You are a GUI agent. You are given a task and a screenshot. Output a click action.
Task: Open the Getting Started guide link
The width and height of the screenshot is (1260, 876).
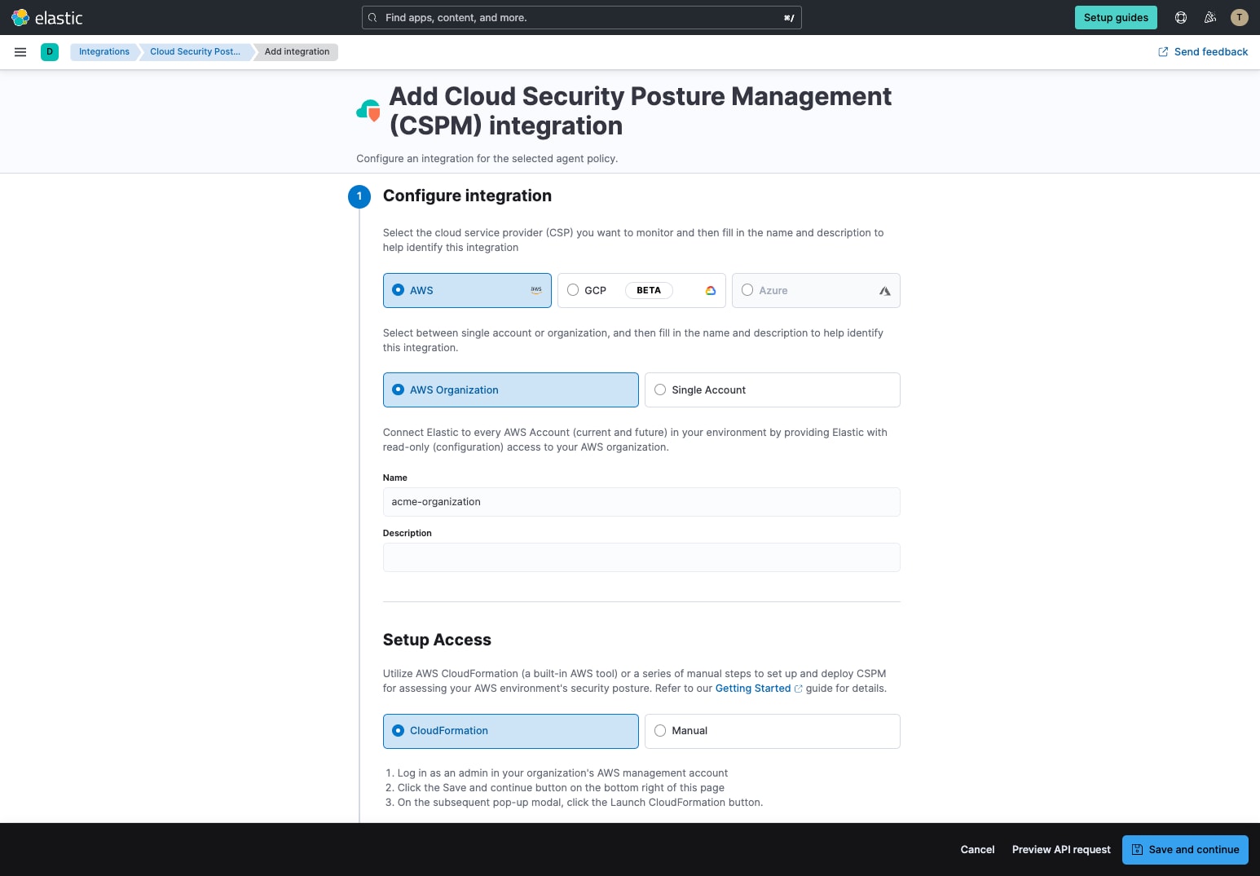pos(753,689)
